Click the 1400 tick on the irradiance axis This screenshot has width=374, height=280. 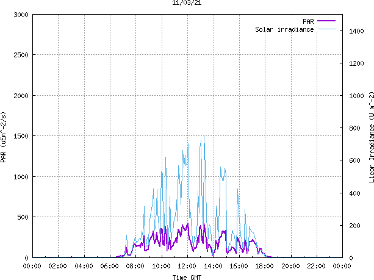(356, 31)
